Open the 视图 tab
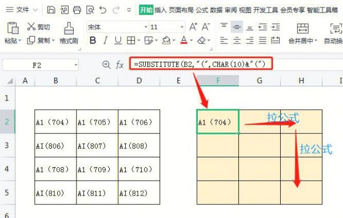343x218 pixels. point(245,10)
